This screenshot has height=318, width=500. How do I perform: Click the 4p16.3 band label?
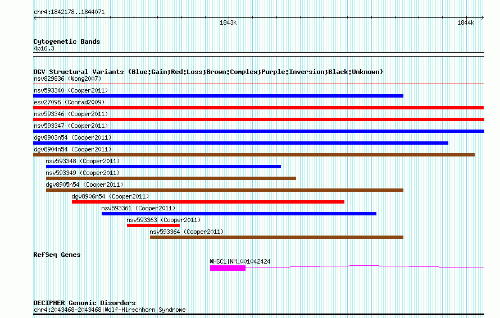44,48
